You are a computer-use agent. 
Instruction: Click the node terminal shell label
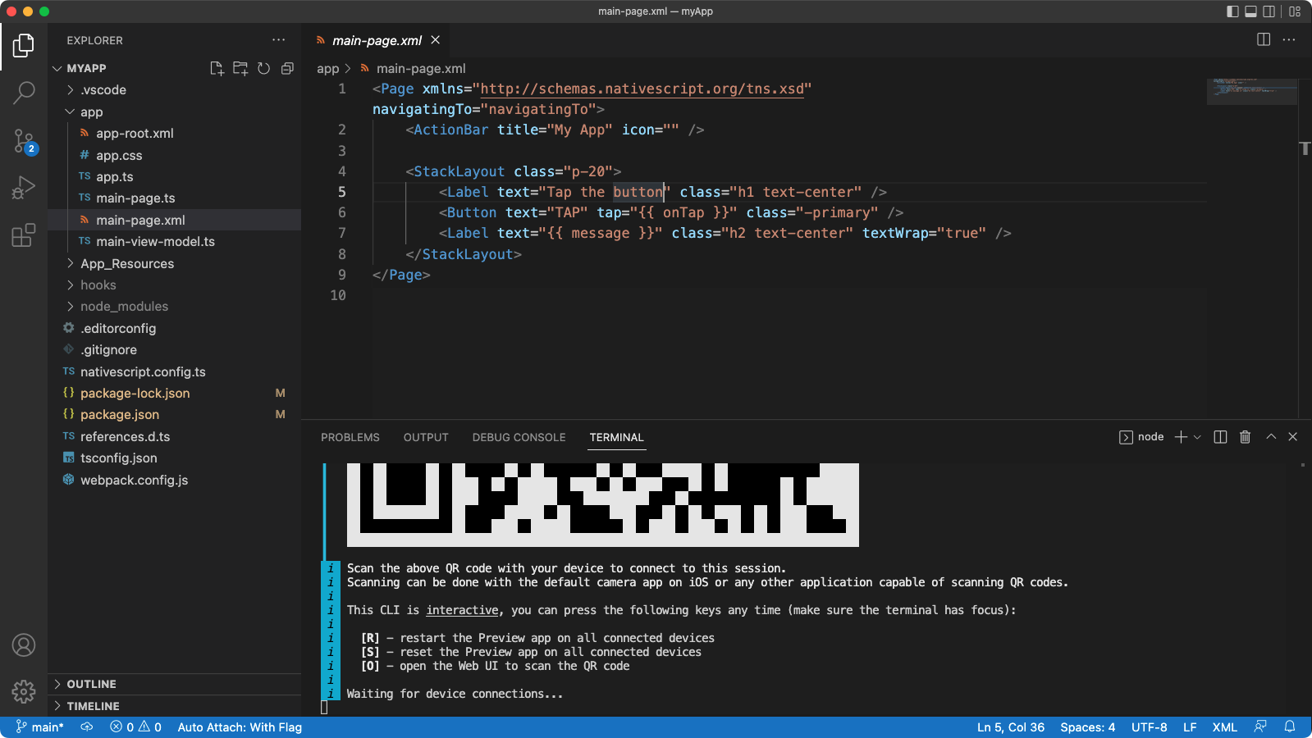(x=1141, y=437)
